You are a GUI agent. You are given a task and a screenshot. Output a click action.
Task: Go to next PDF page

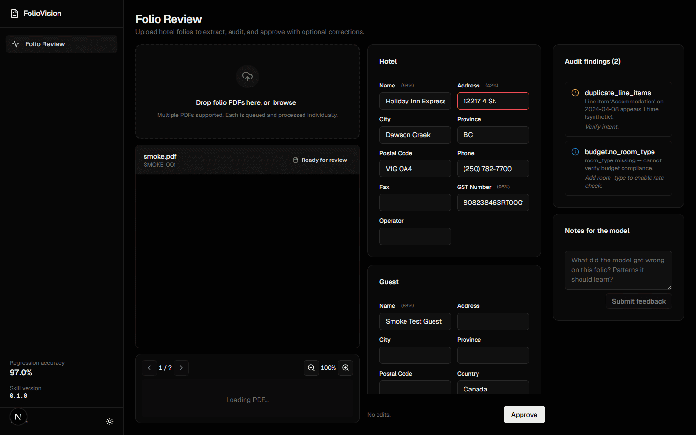(x=181, y=368)
